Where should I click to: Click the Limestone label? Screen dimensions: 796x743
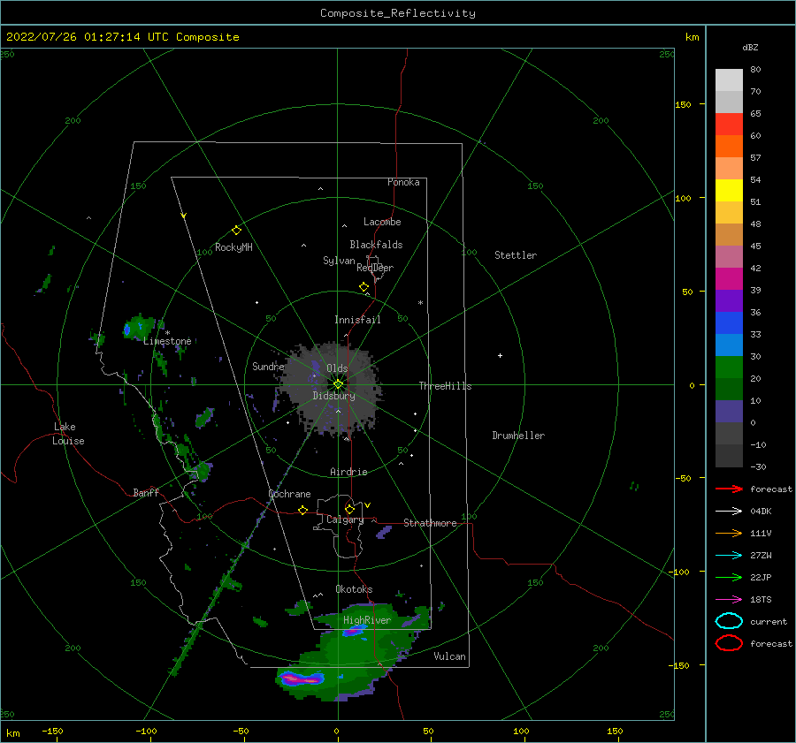tap(167, 341)
